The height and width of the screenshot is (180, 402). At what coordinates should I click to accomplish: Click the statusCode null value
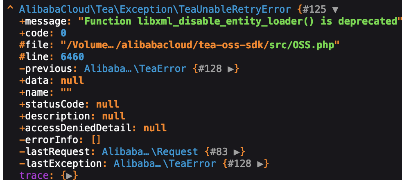pos(108,104)
